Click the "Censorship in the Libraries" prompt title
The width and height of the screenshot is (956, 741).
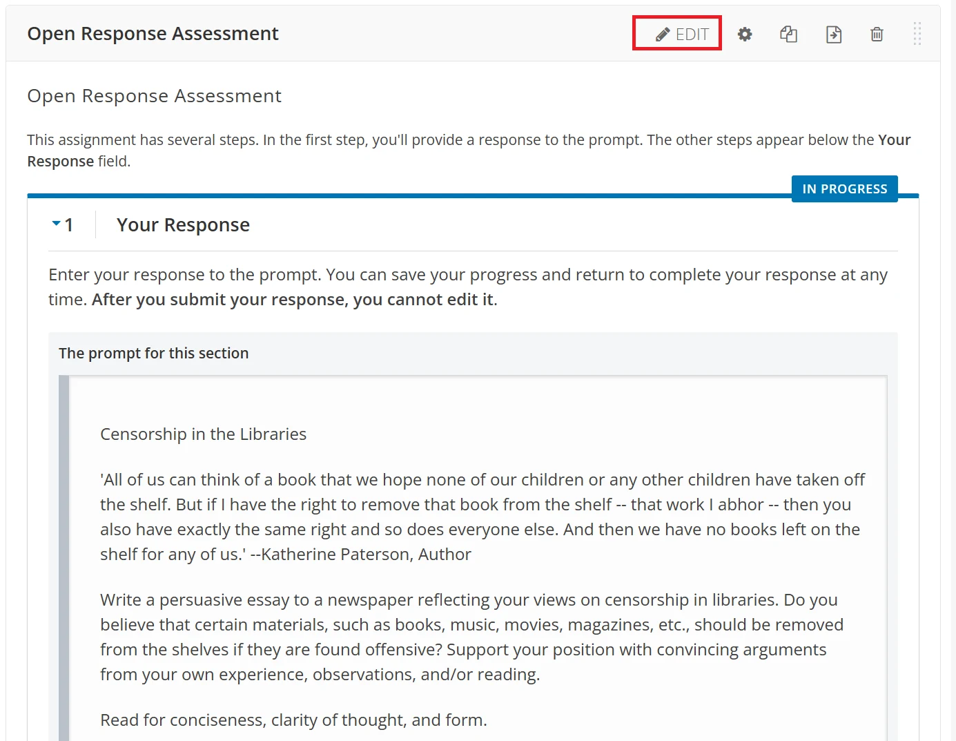click(x=203, y=434)
